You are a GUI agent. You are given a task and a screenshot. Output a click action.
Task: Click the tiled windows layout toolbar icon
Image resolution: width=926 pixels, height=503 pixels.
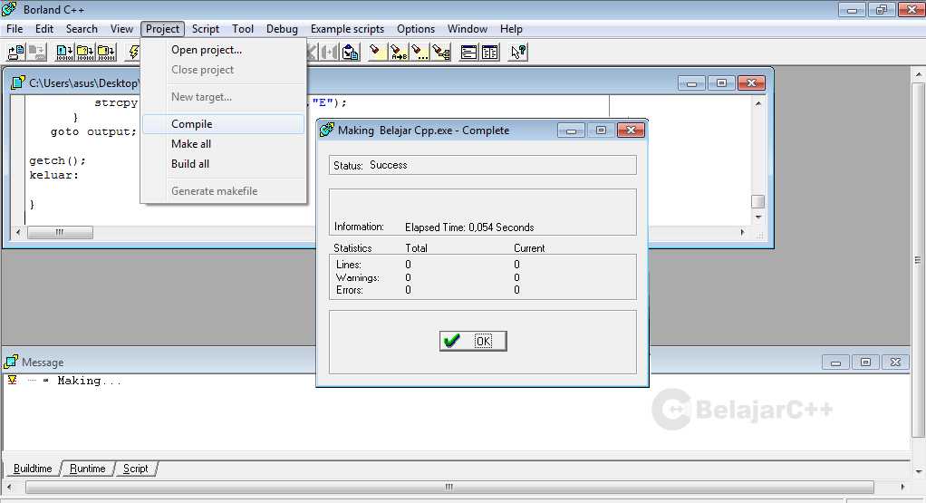(x=489, y=53)
